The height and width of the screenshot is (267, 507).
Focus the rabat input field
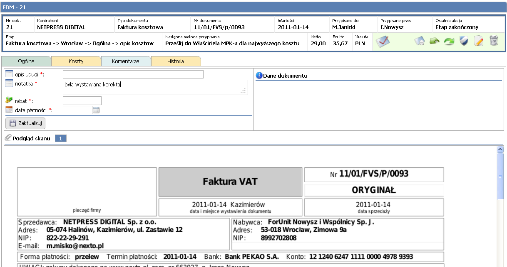(82, 100)
